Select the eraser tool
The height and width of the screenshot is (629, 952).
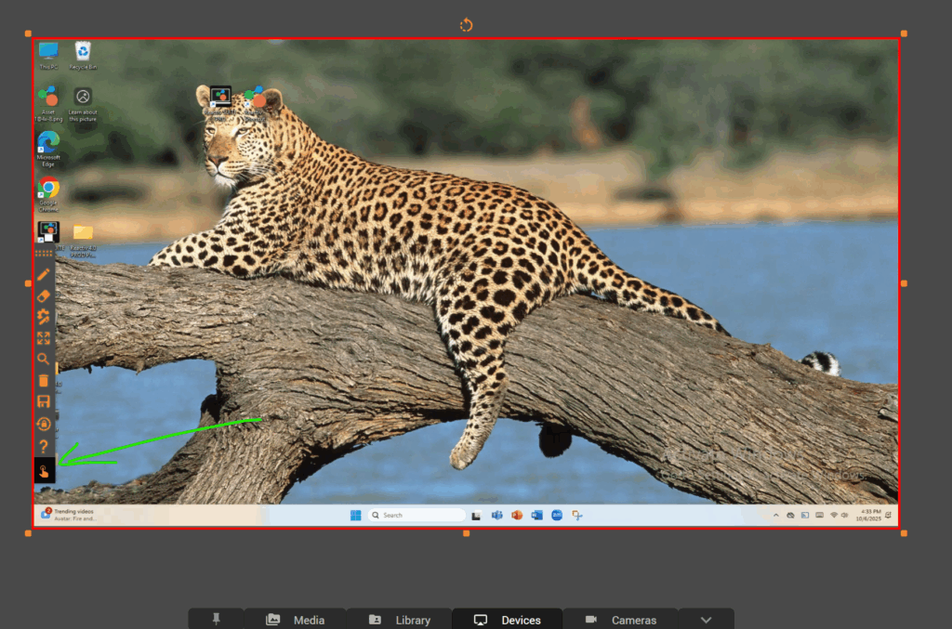point(44,295)
